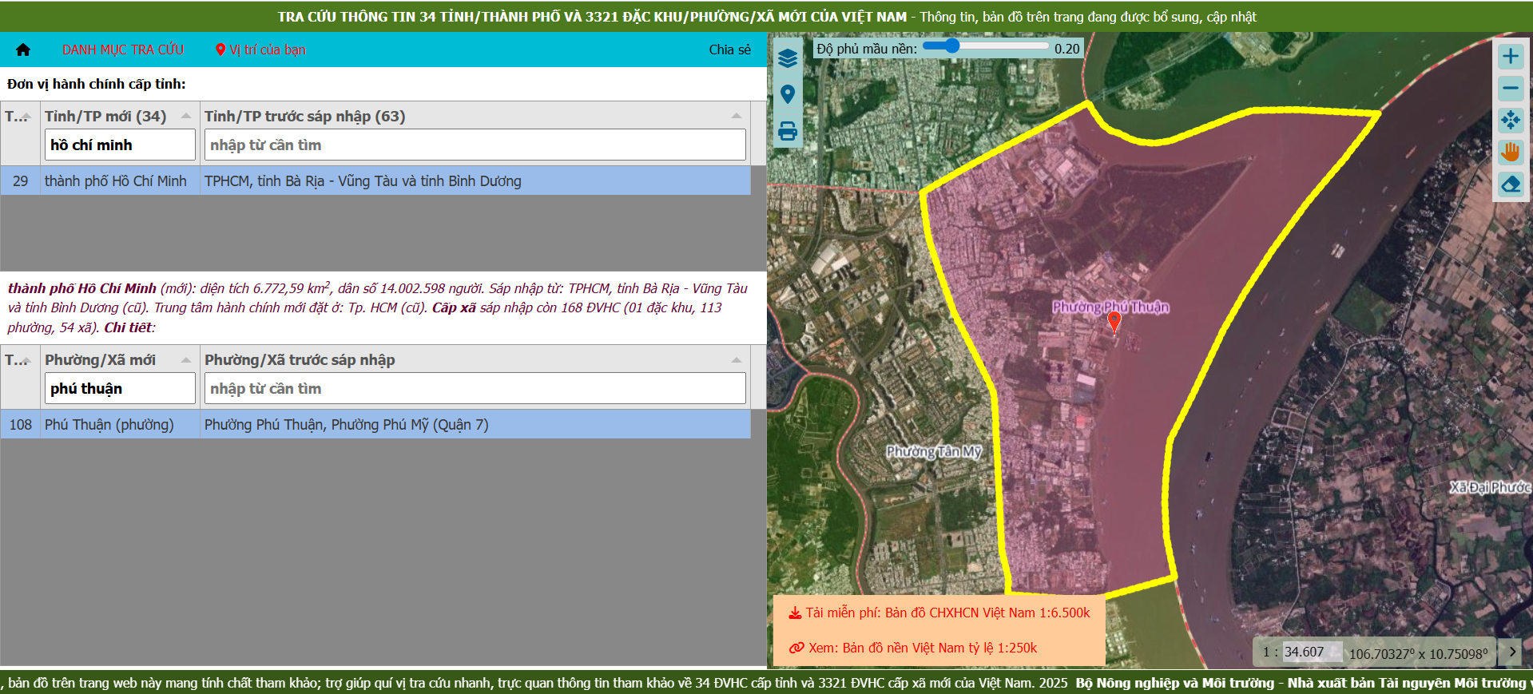Screen dimensions: 1533x694
Task: Open the DANH MỤC TRA CỨU menu
Action: 123,50
